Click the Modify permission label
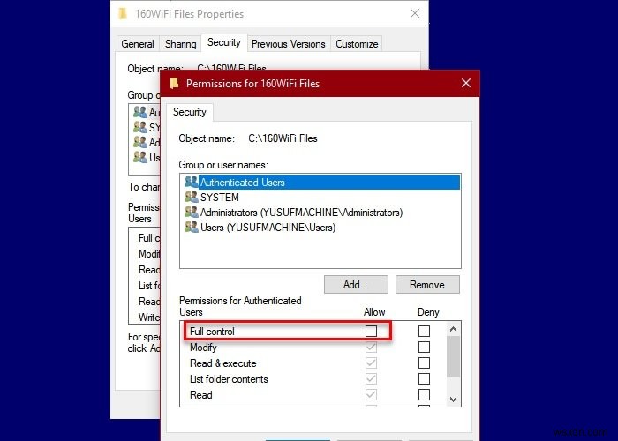618x441 pixels. [x=203, y=348]
